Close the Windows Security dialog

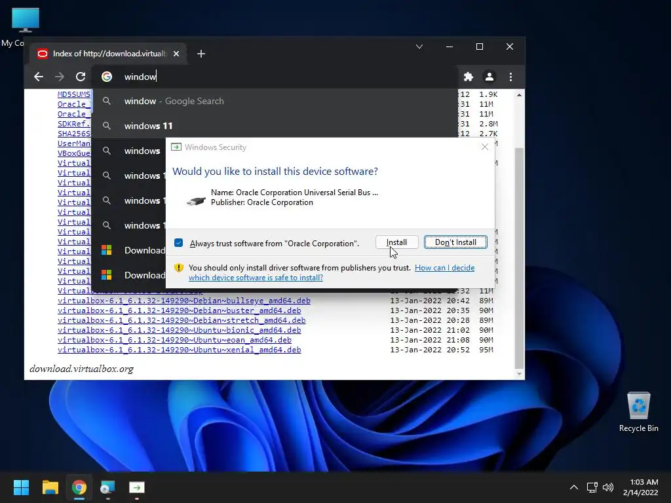click(485, 147)
